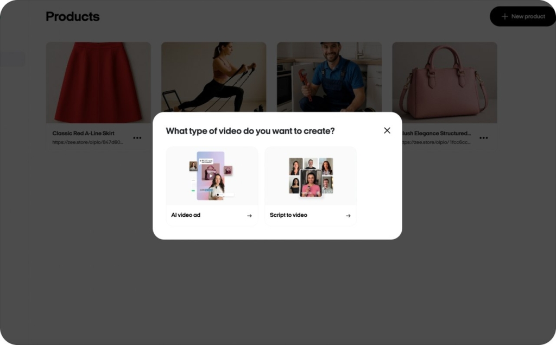Click the Script to video preview illustration
Viewport: 556px width, 345px height.
(310, 175)
